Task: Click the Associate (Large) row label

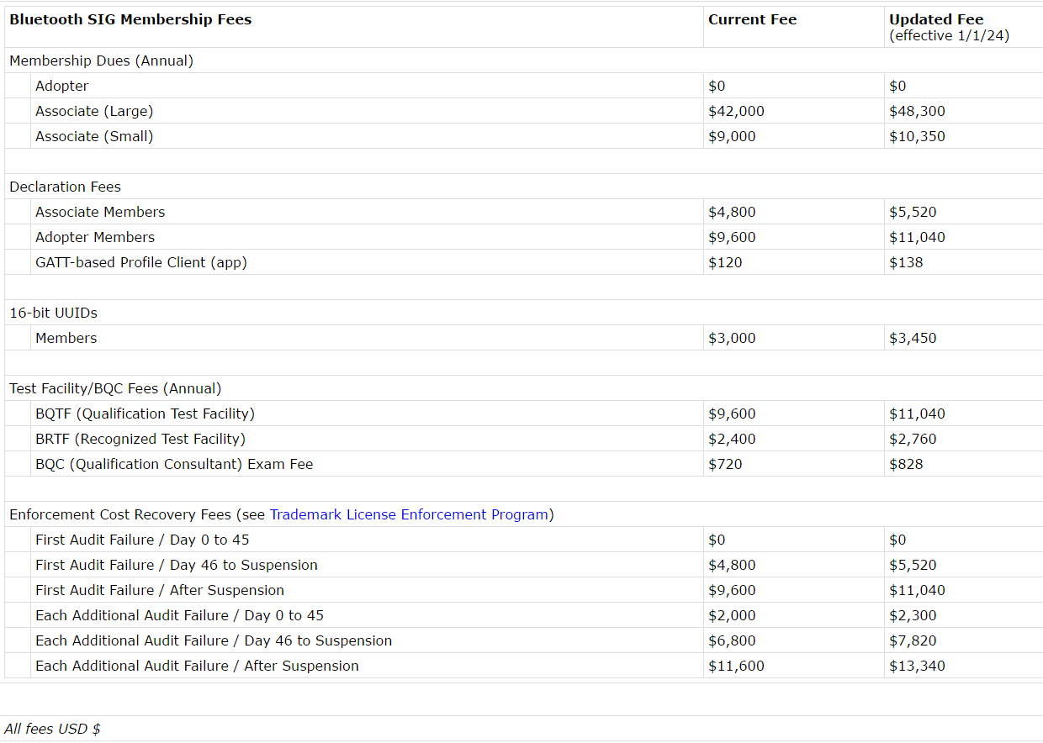Action: pos(94,111)
